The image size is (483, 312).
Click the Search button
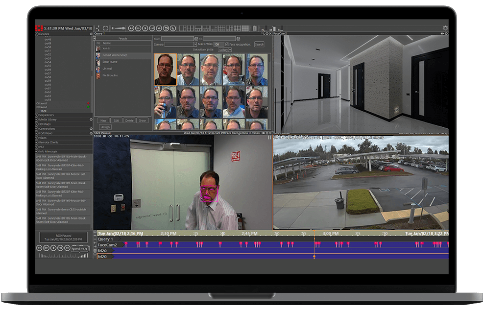tap(259, 44)
